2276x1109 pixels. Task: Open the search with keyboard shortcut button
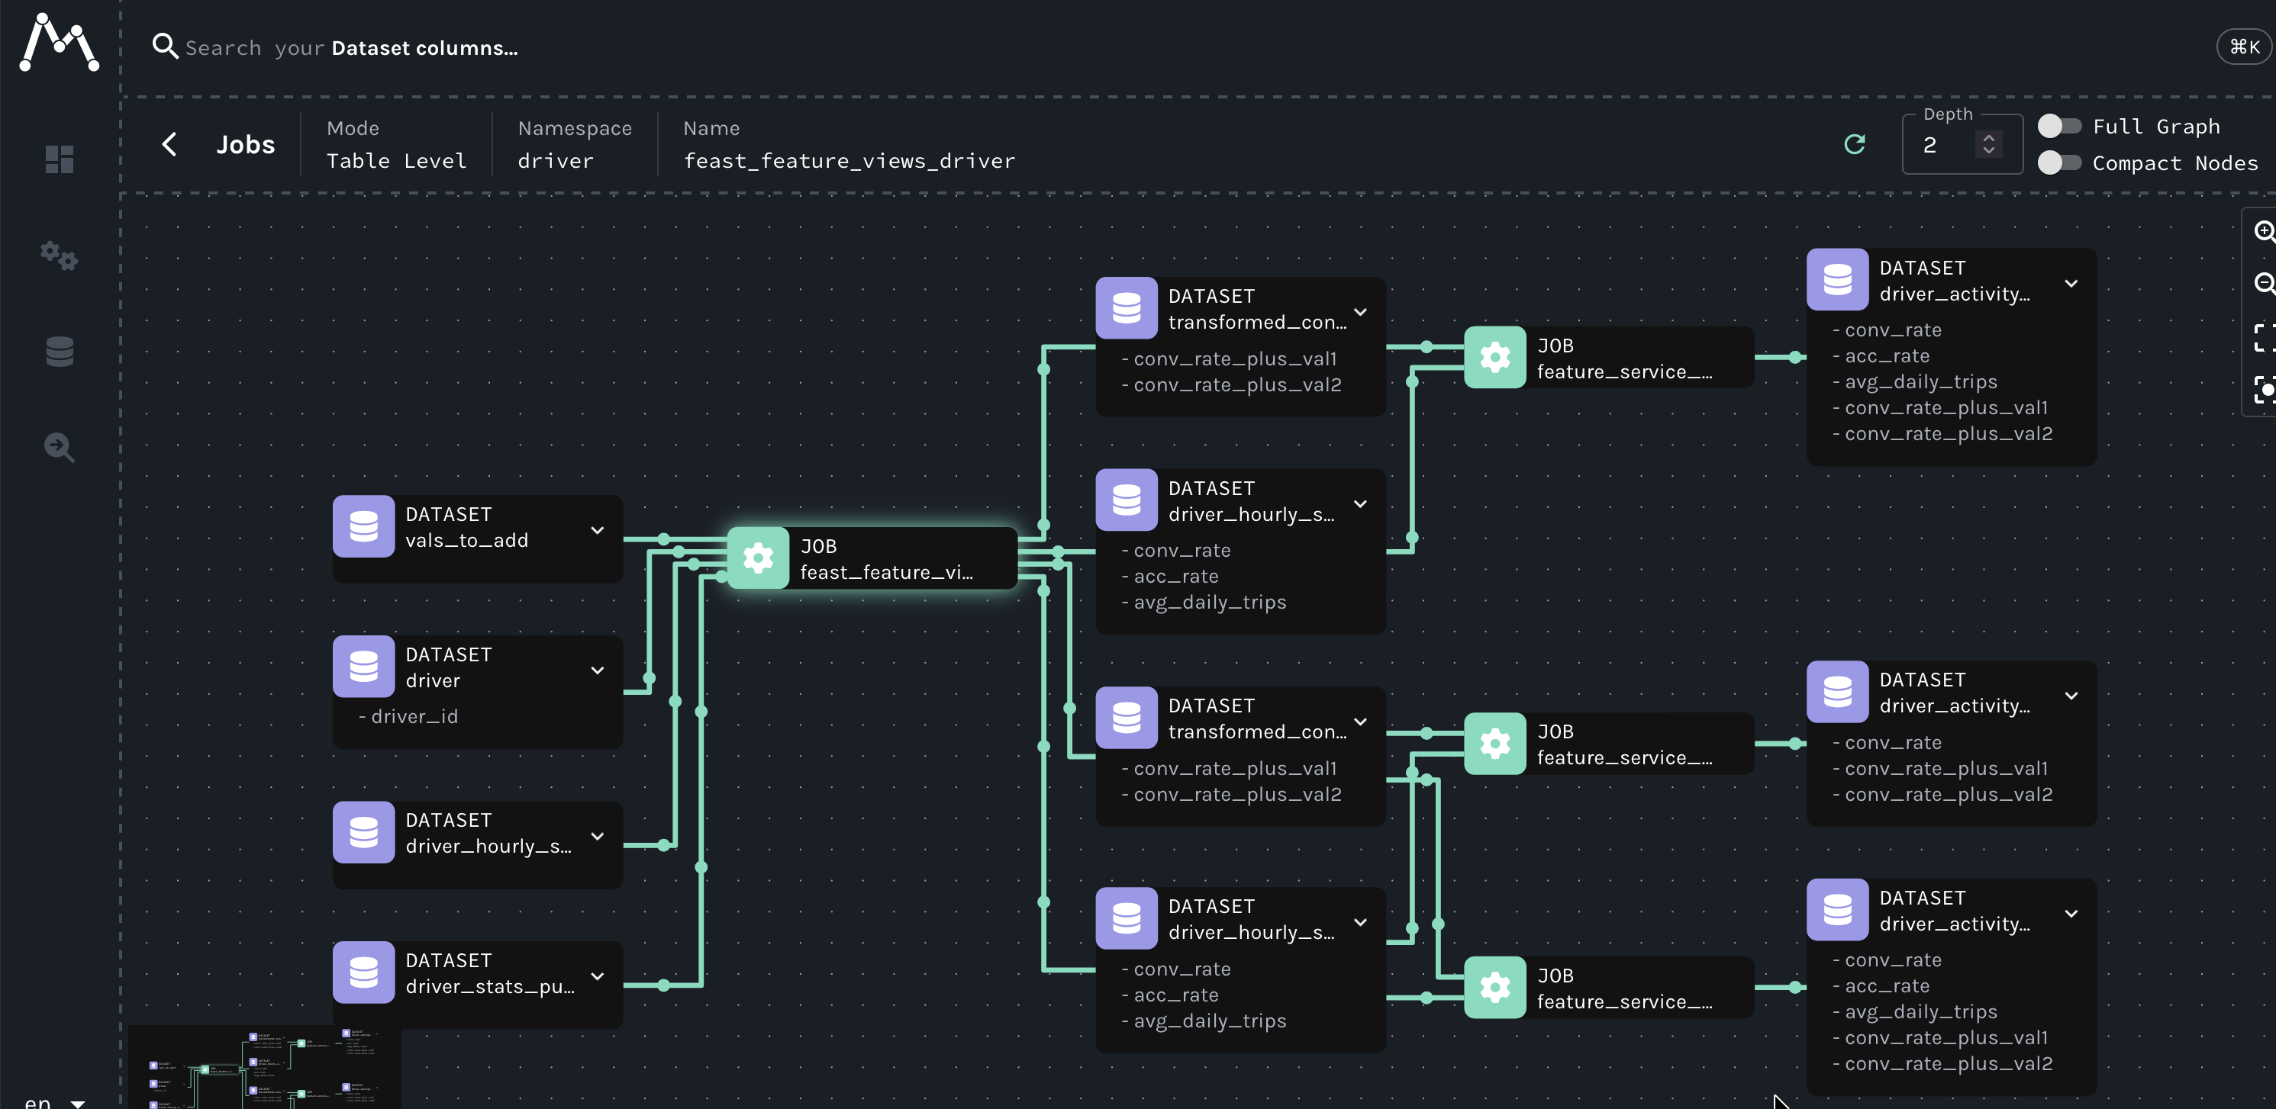click(2243, 46)
